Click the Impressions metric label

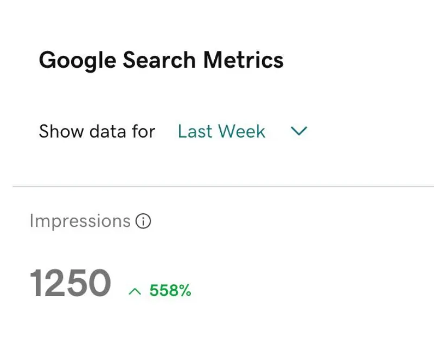80,221
